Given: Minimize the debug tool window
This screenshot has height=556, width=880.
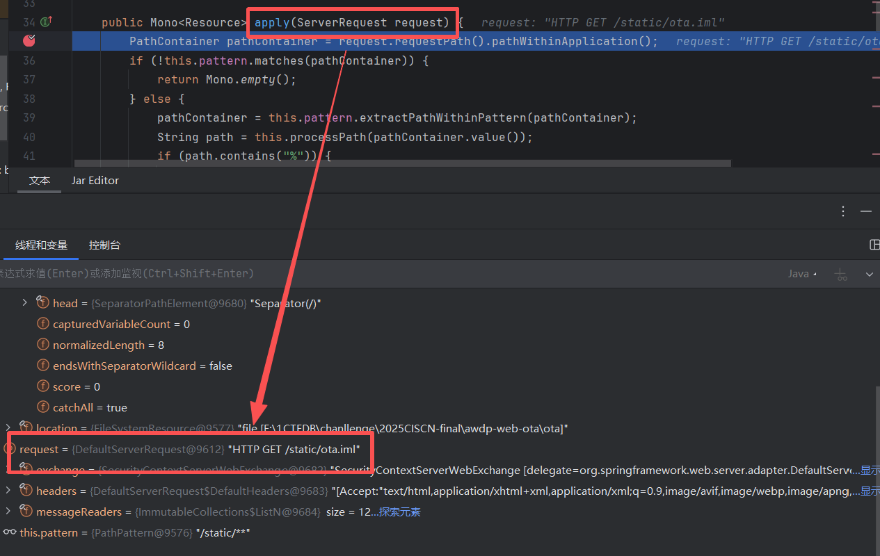Looking at the screenshot, I should [x=866, y=211].
